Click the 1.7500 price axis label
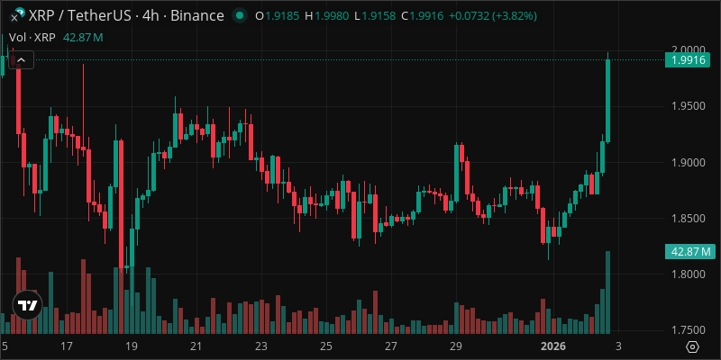721x360 pixels. [688, 330]
